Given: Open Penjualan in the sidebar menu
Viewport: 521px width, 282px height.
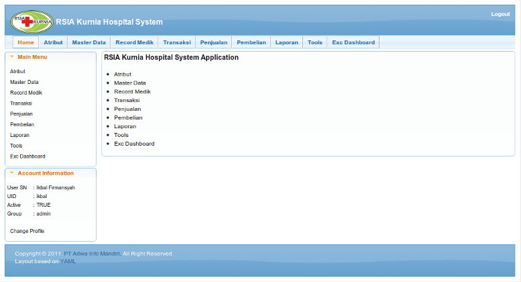Looking at the screenshot, I should coord(21,113).
